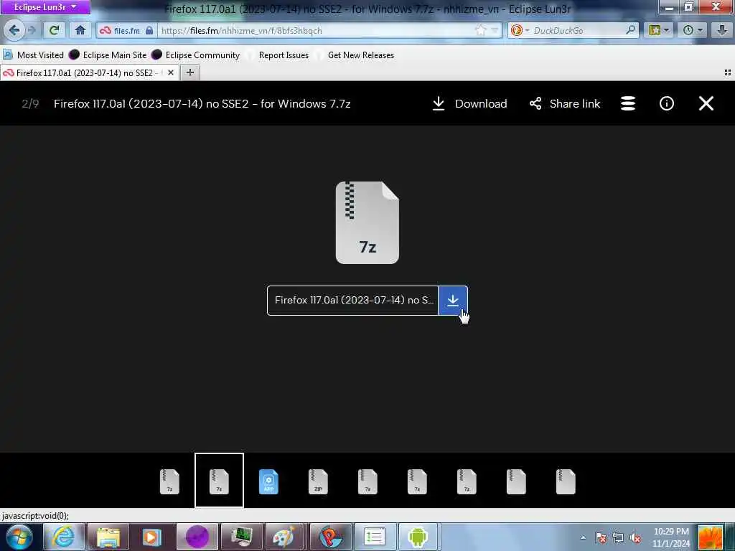Screen dimensions: 735x551
Task: Click the Share link button
Action: 565,103
